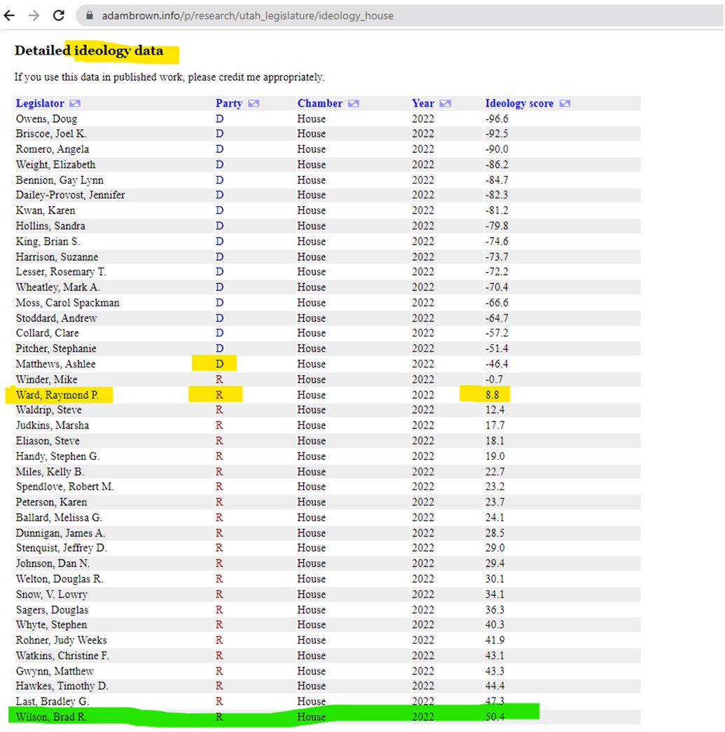
Task: Click the address bar URL
Action: 248,16
